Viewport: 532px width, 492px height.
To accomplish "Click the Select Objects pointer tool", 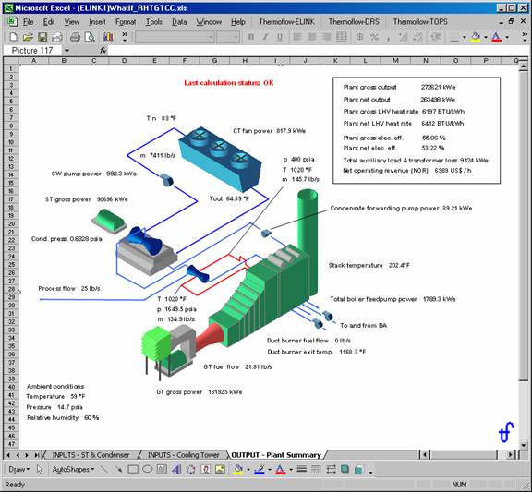I will pos(40,469).
